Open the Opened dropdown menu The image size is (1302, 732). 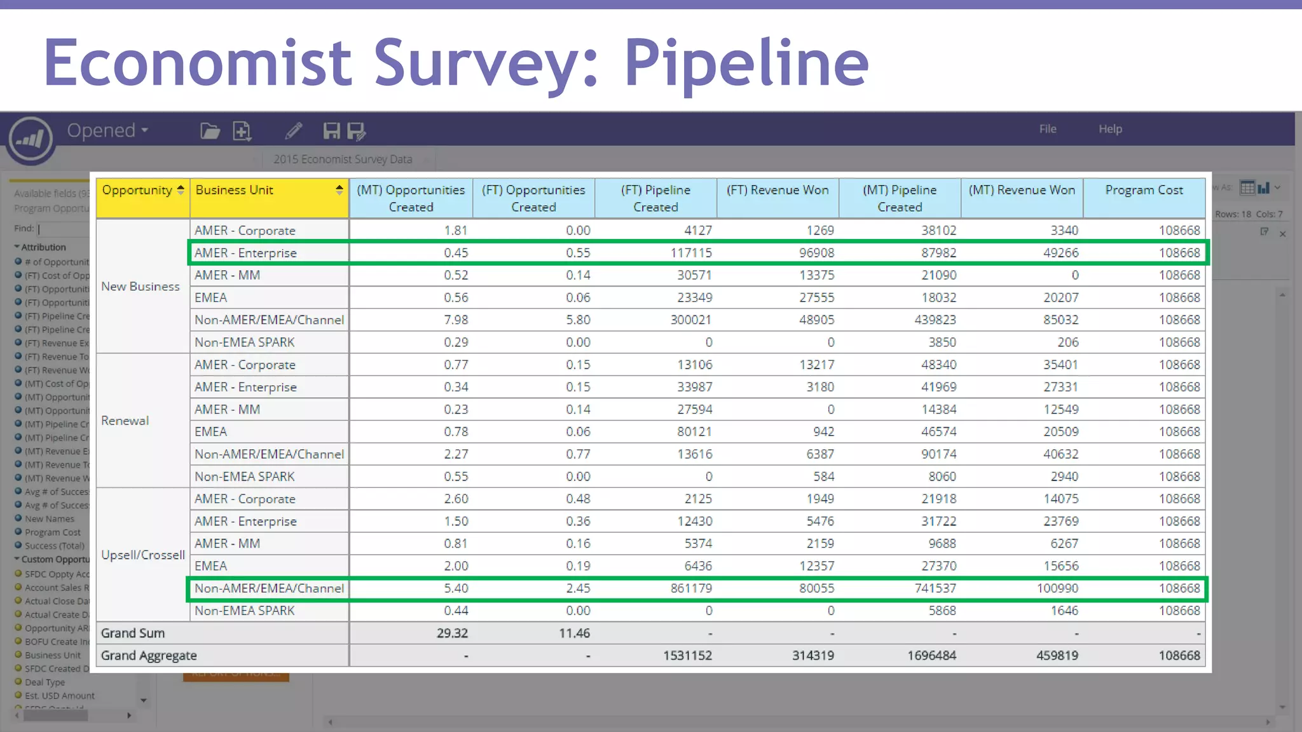[107, 130]
